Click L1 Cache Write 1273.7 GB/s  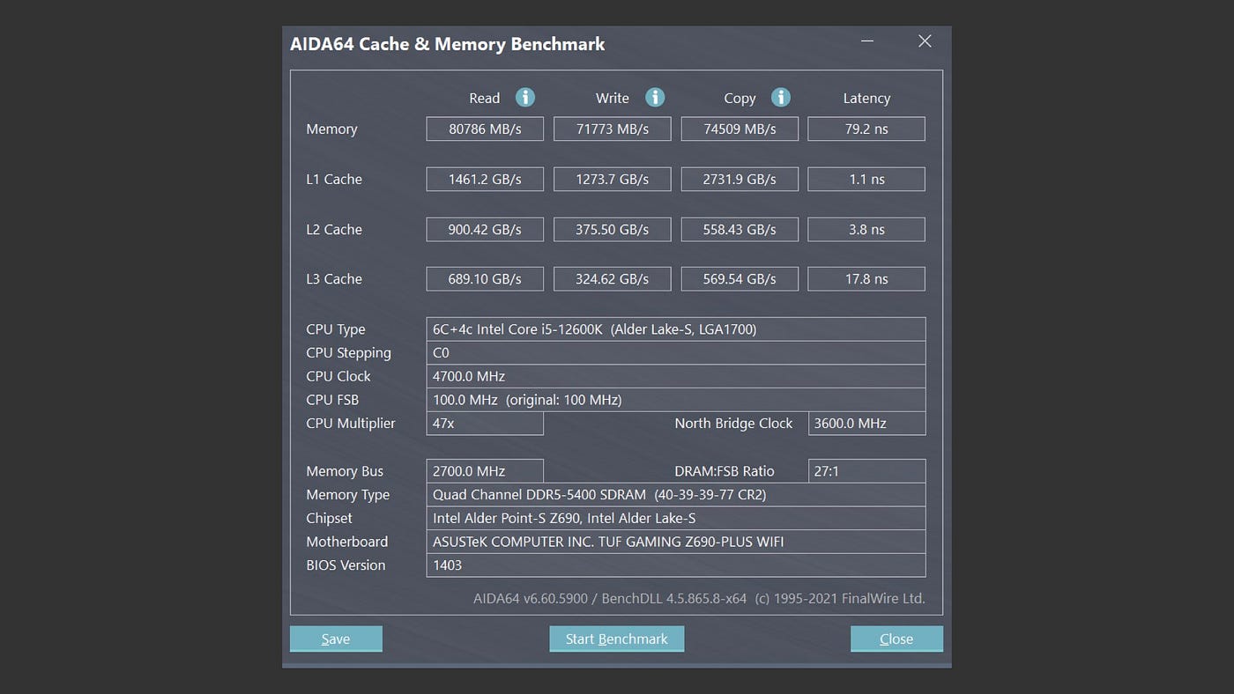(x=613, y=179)
